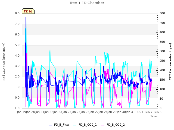Click the 350 right axis value
The height and width of the screenshot is (130, 174).
point(162,42)
